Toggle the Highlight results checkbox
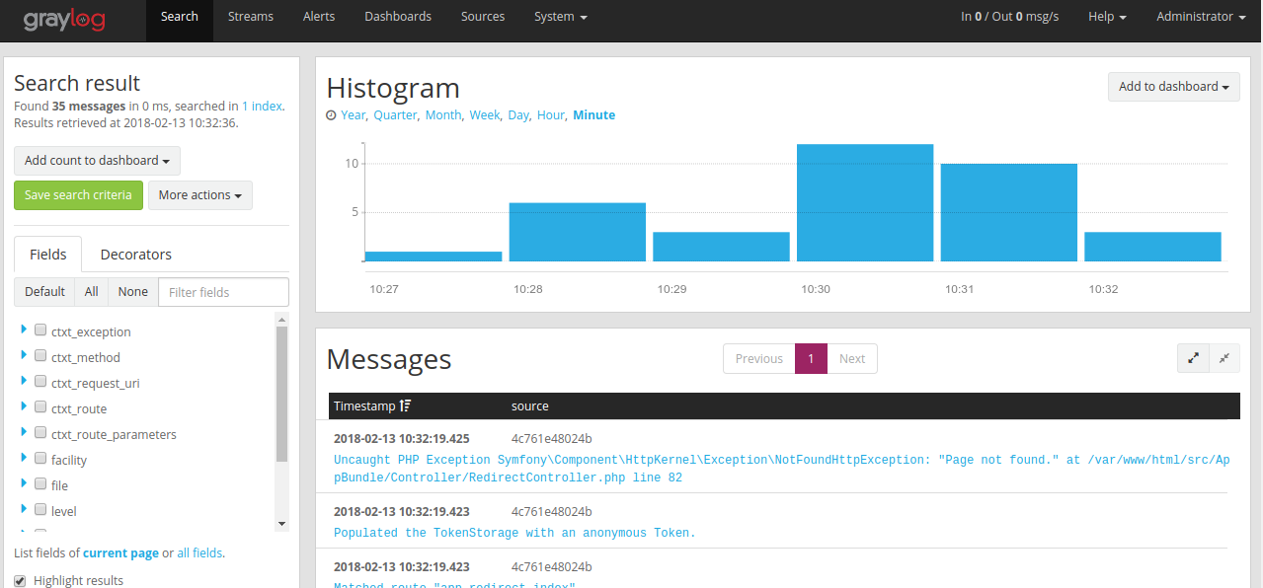The image size is (1263, 588). pos(21,581)
